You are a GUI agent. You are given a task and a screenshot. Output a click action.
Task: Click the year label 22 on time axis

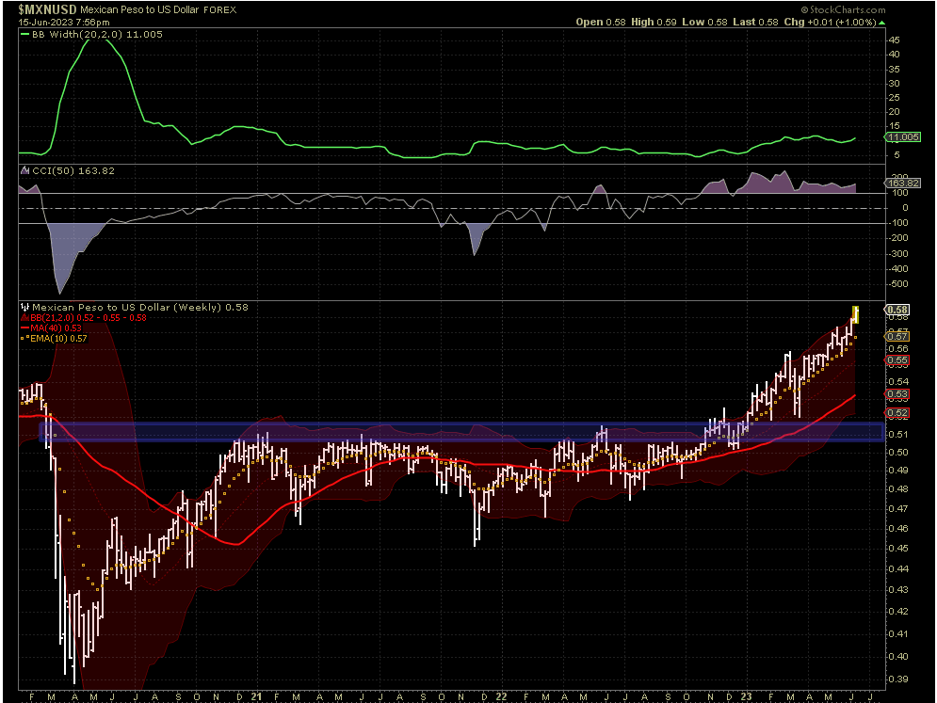click(x=501, y=696)
